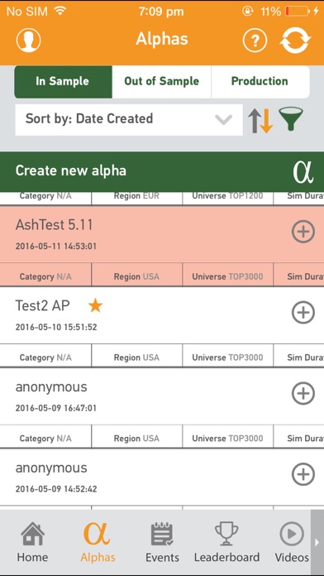Screen dimensions: 324x576
Task: Go to the Home tab
Action: 32,543
